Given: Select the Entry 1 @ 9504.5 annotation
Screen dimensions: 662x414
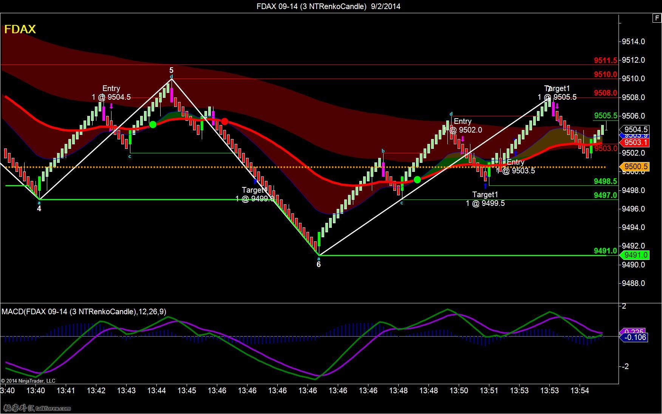Looking at the screenshot, I should point(111,93).
